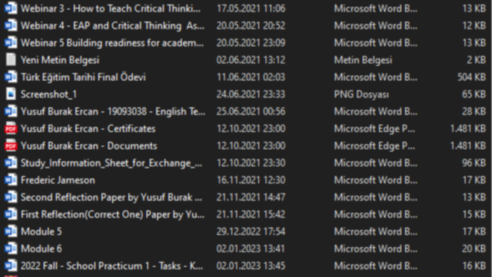Click the Word icon for Türk Eğitim Tarihi Final Ödevi
The image size is (492, 277).
point(11,77)
